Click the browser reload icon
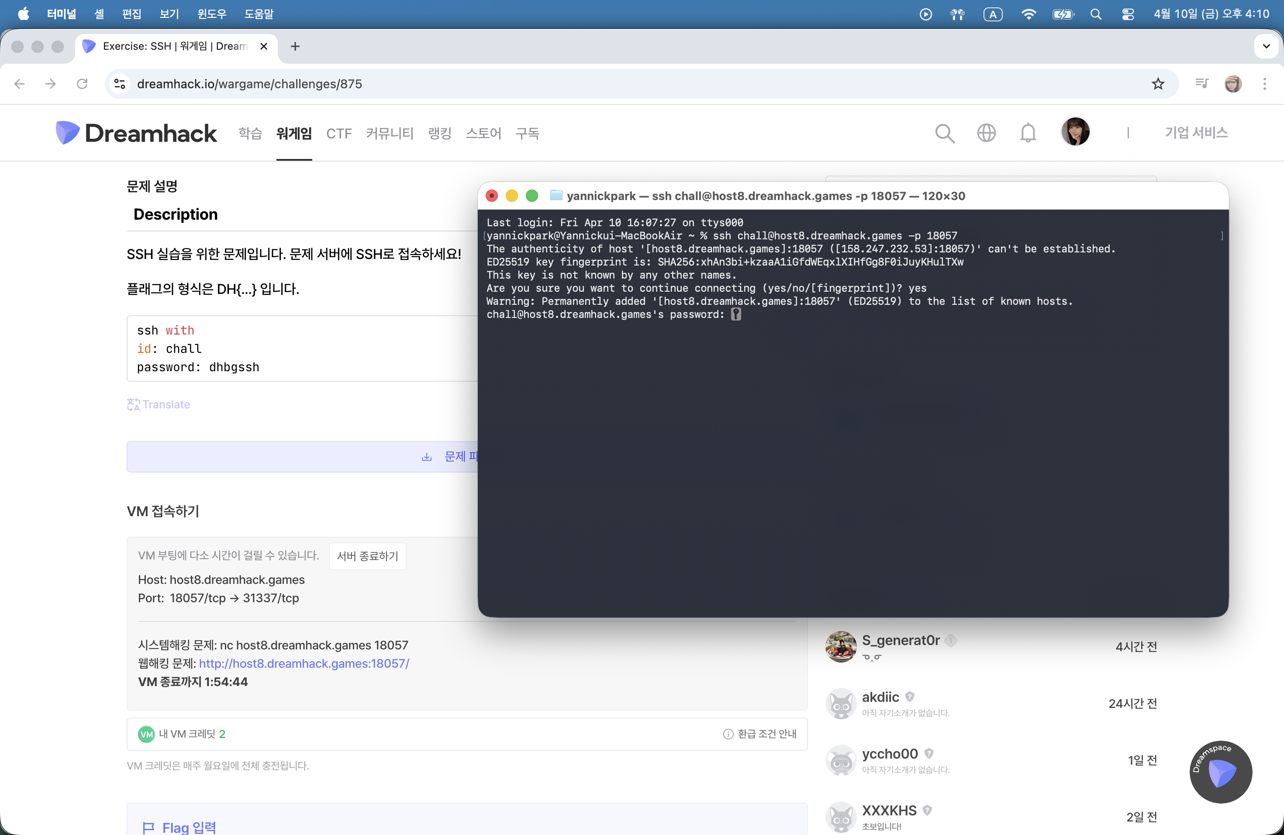 [x=82, y=84]
